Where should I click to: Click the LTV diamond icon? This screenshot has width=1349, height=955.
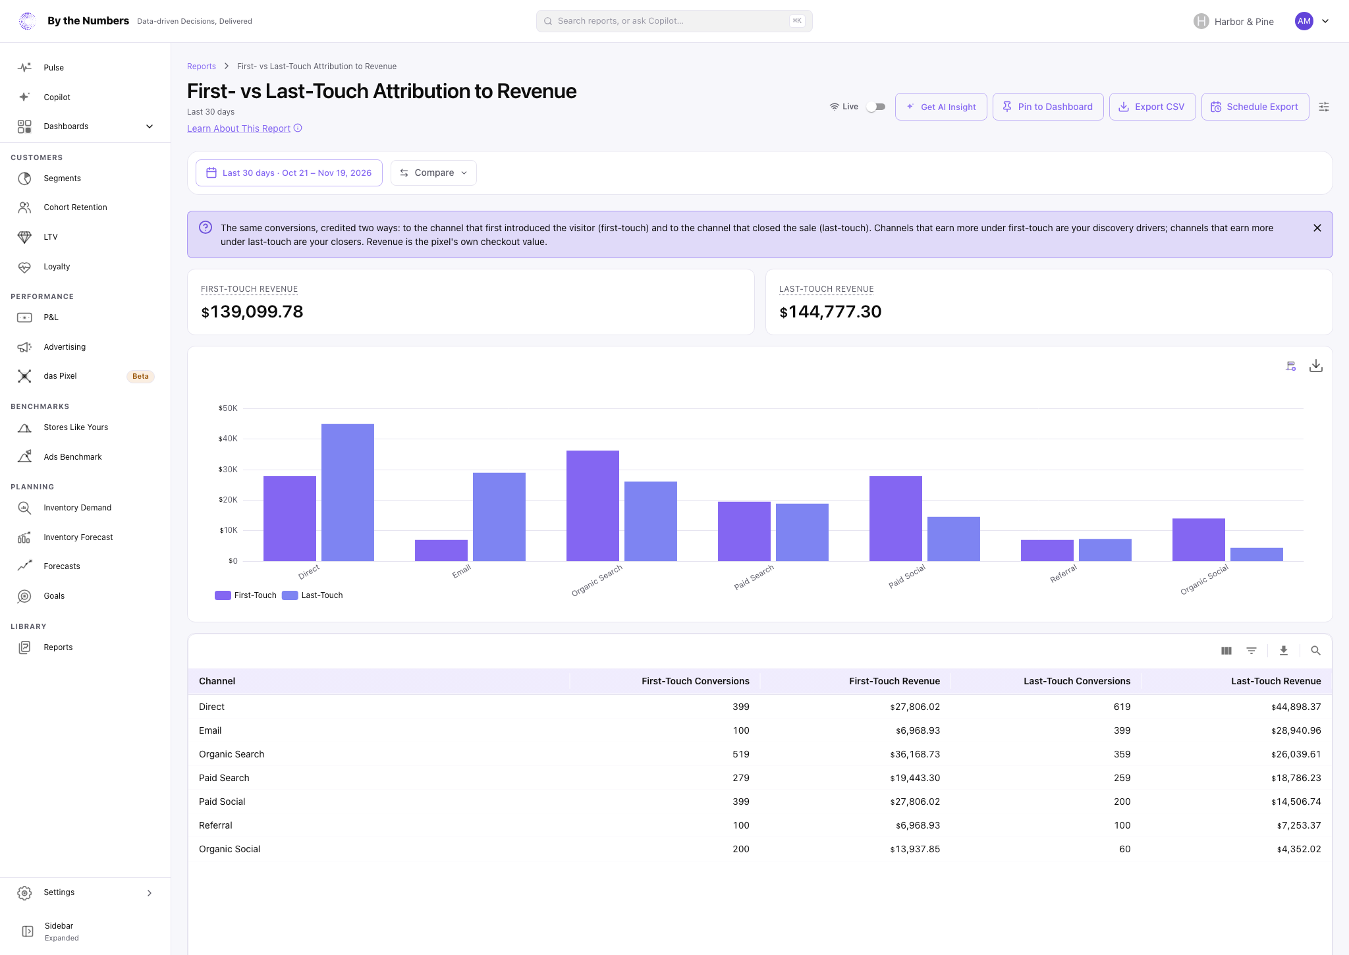point(24,237)
